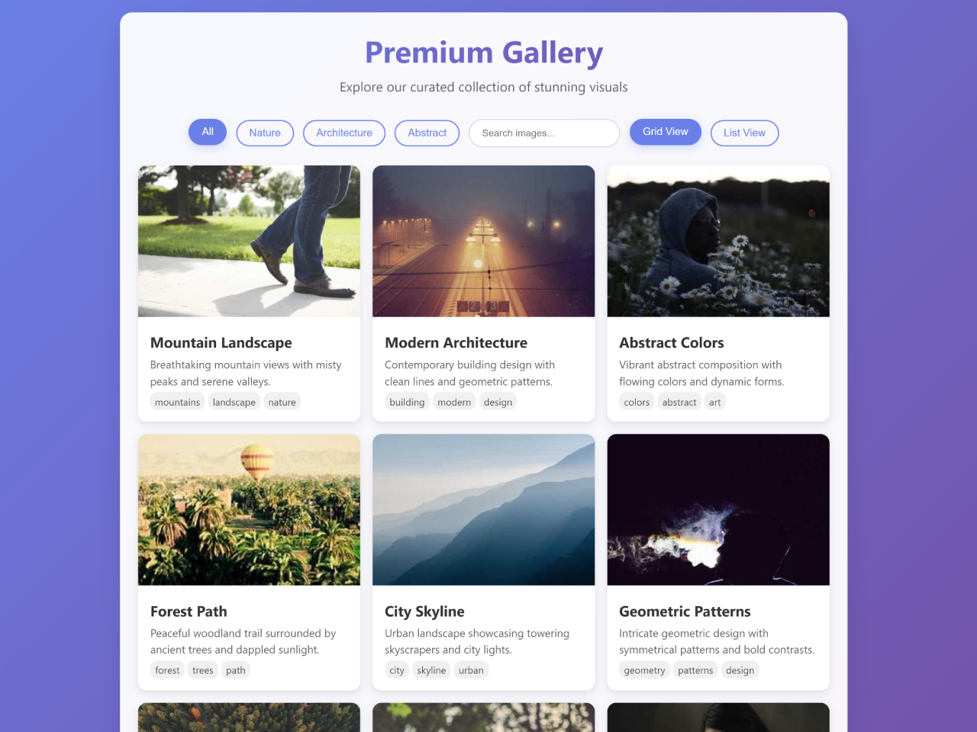Click the 'skyline' tag
This screenshot has width=977, height=732.
431,670
